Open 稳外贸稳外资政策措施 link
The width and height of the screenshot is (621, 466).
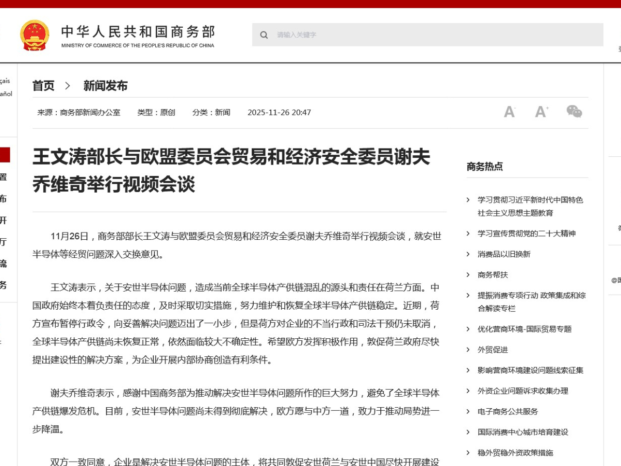click(515, 452)
